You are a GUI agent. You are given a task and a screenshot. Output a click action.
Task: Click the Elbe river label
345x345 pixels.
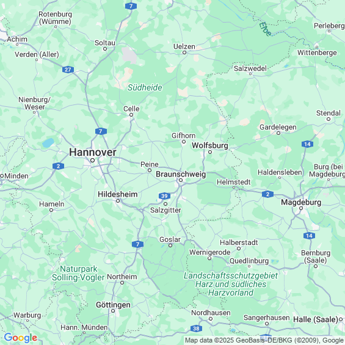click(265, 29)
